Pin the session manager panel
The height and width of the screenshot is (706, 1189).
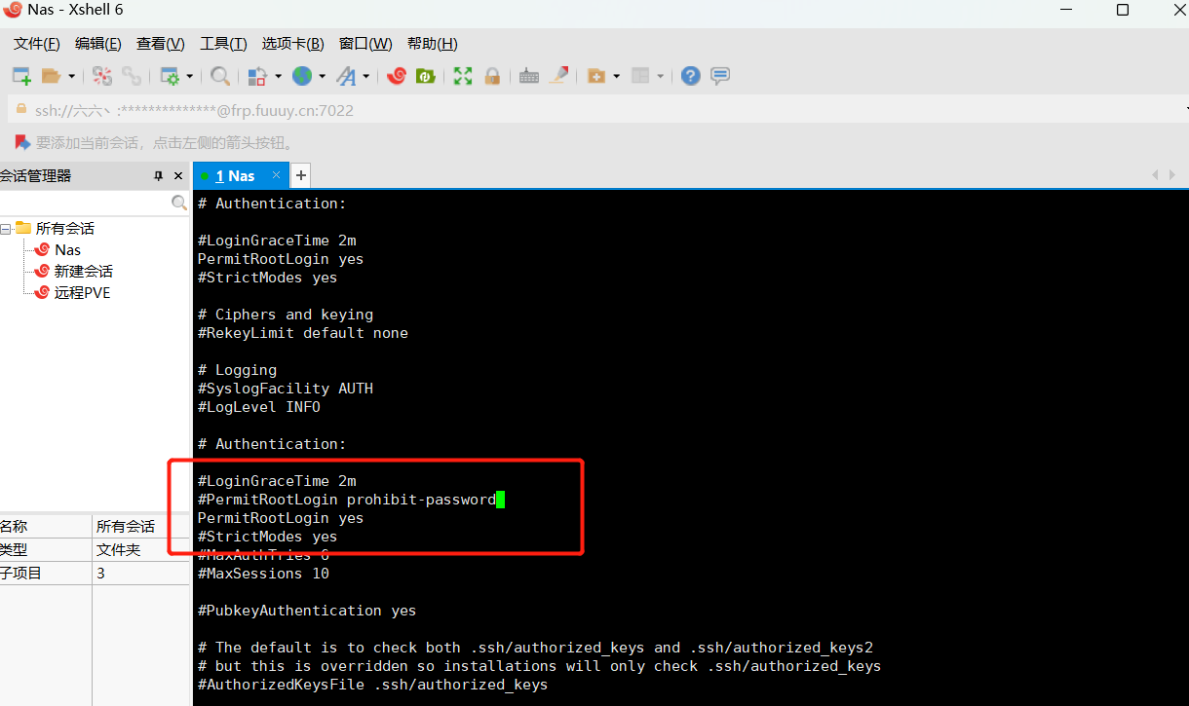pyautogui.click(x=159, y=176)
